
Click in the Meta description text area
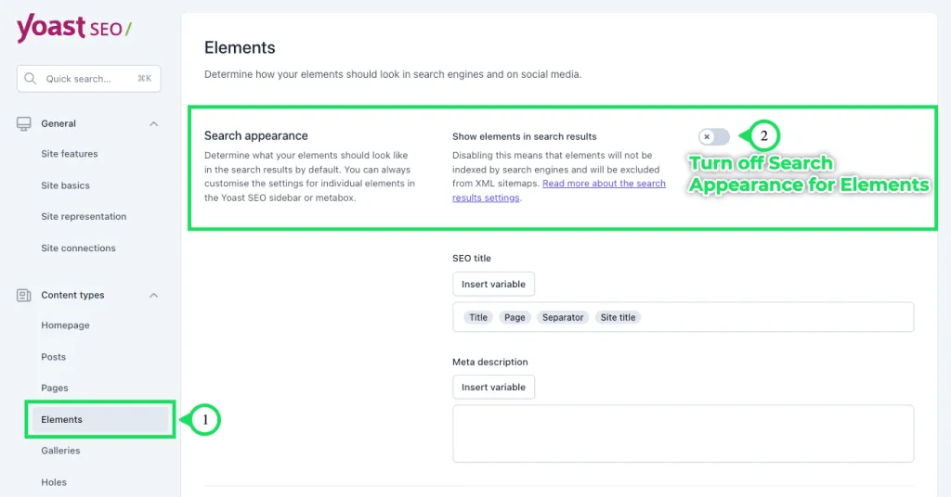(x=683, y=433)
